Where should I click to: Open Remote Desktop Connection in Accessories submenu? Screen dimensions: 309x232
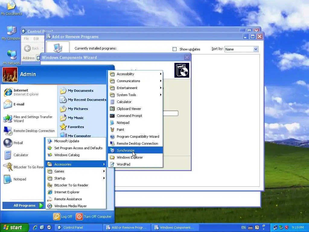[135, 143]
